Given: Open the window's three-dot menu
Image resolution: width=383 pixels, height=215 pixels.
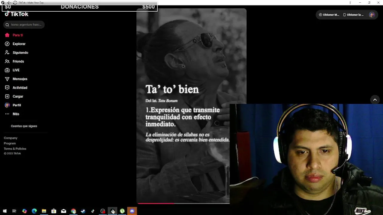Looking at the screenshot, I should [350, 3].
